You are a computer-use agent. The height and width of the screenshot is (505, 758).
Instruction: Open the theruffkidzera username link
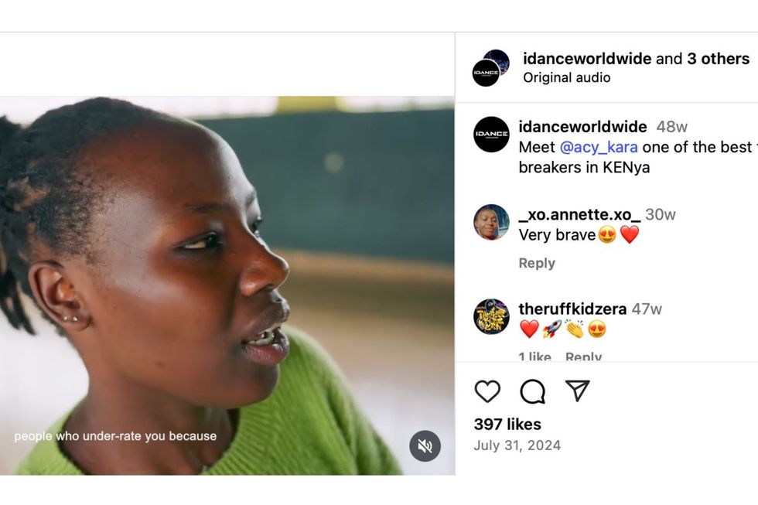point(572,309)
